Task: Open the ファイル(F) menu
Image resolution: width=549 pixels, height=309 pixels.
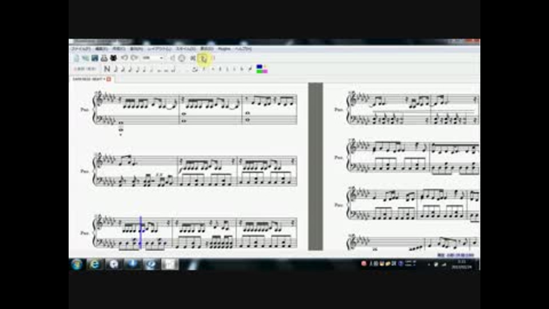Action: click(81, 49)
